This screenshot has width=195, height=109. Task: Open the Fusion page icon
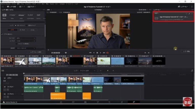(85, 102)
